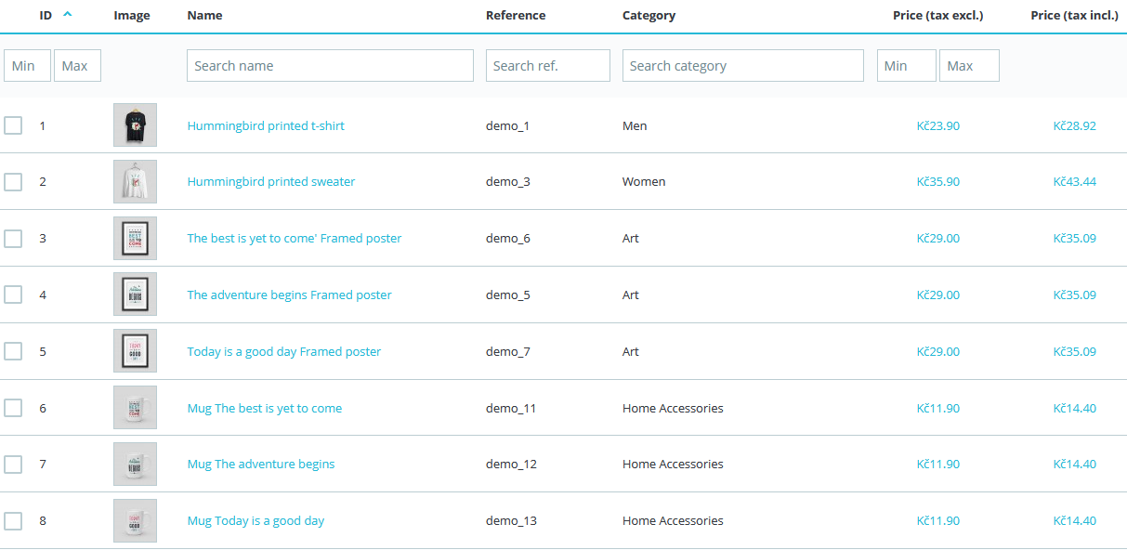Toggle checkbox for Today is a good day Framed poster
The width and height of the screenshot is (1127, 550).
[x=13, y=351]
